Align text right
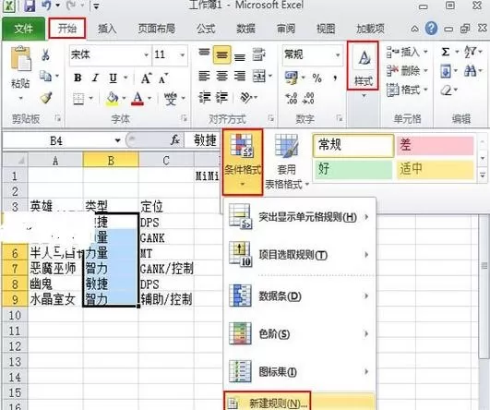Image resolution: width=490 pixels, height=410 pixels. (240, 76)
